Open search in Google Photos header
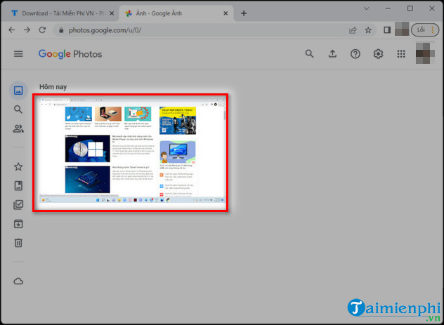This screenshot has height=325, width=444. point(309,54)
